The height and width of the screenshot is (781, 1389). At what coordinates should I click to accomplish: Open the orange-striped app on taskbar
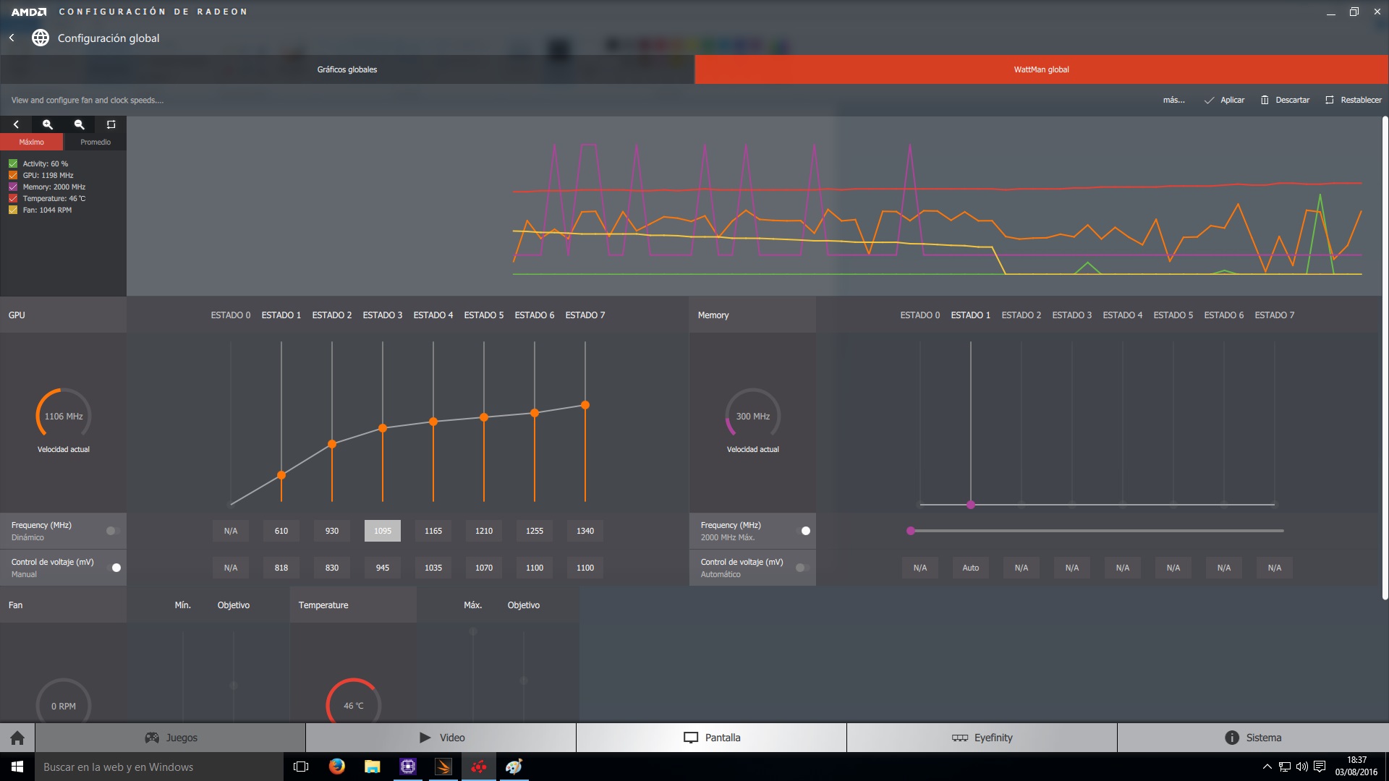pos(443,767)
